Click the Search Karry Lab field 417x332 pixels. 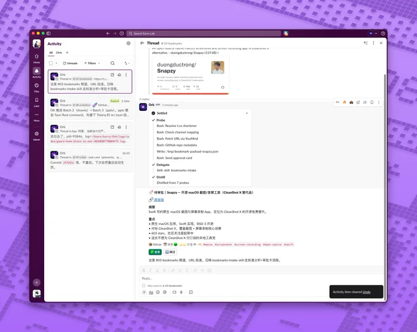tap(204, 34)
